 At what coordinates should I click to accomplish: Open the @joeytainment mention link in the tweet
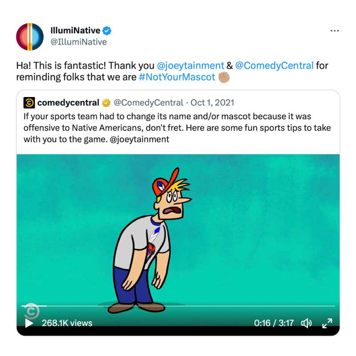190,65
